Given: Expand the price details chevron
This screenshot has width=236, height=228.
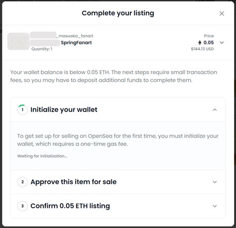Looking at the screenshot, I should point(222,43).
